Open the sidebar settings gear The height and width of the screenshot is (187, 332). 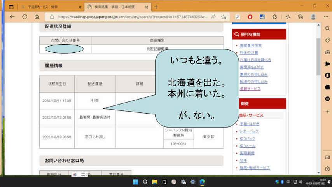[x=327, y=169]
